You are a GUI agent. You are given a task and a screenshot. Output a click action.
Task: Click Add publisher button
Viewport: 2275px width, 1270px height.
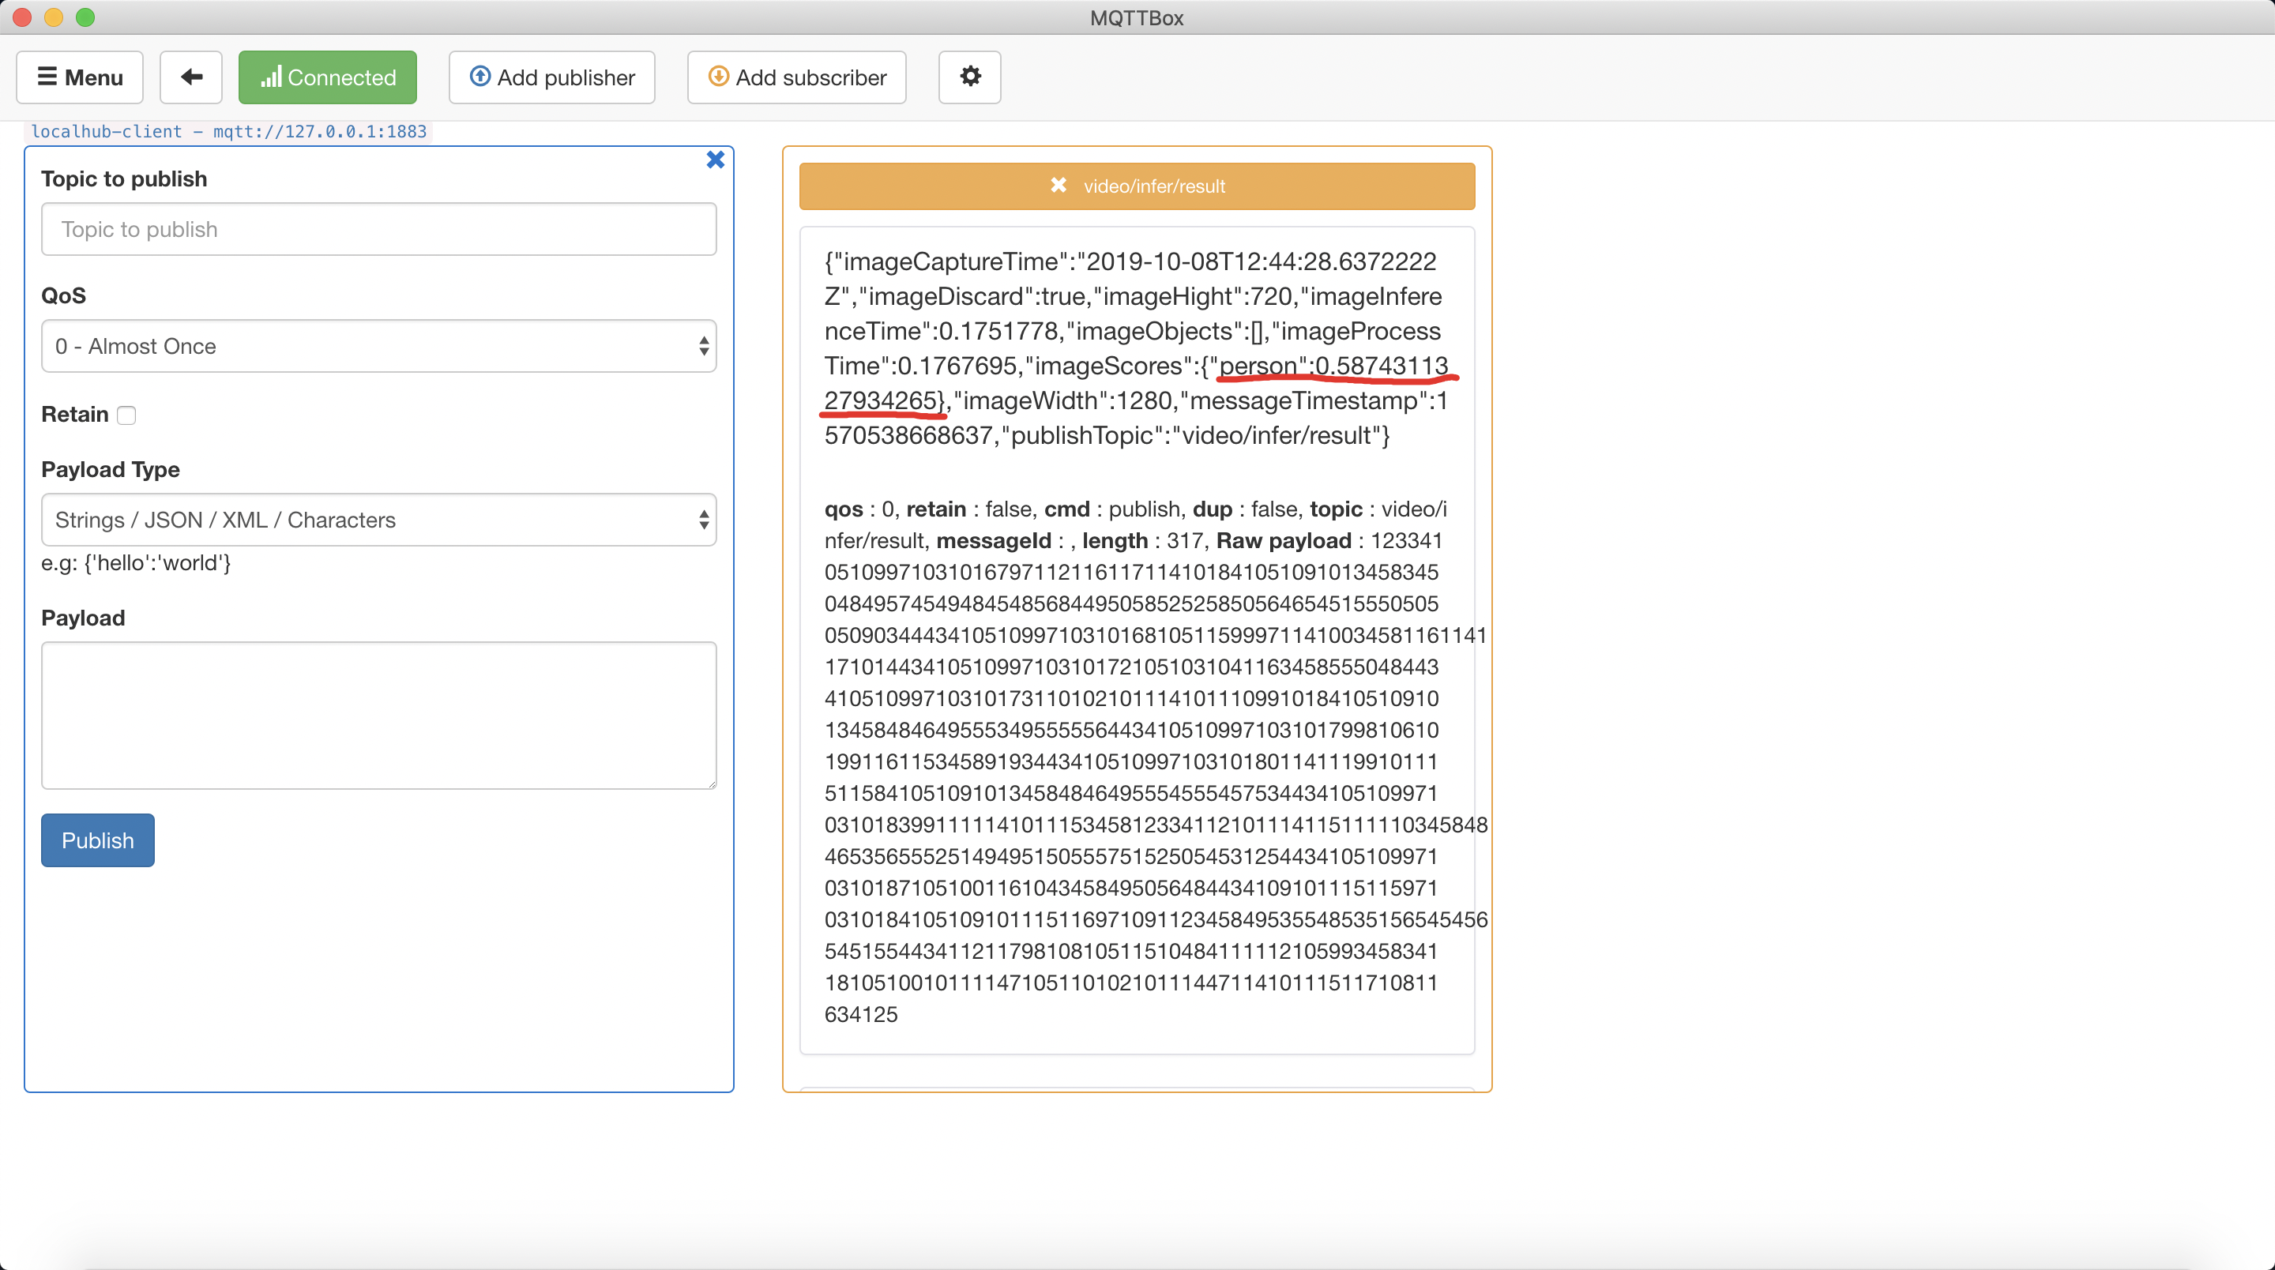tap(551, 77)
